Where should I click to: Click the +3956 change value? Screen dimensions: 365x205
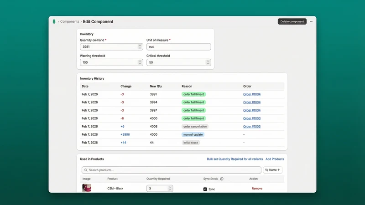coord(125,134)
